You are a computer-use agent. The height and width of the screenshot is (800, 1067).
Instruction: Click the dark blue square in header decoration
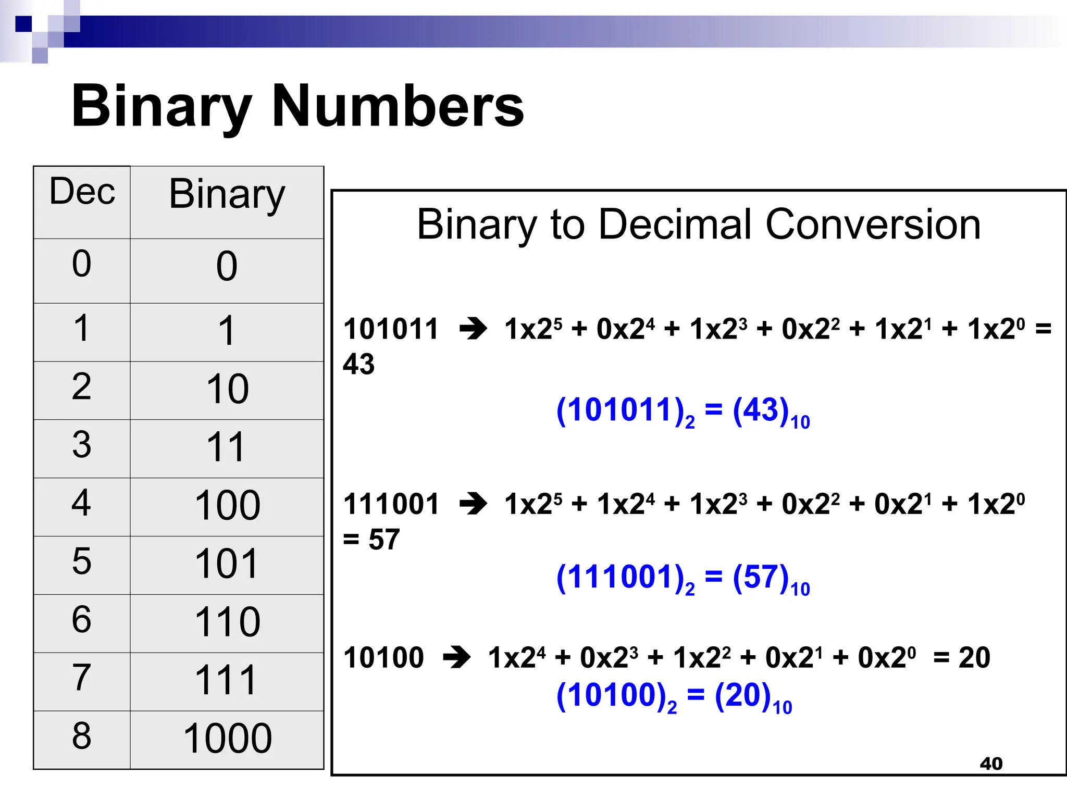click(23, 24)
